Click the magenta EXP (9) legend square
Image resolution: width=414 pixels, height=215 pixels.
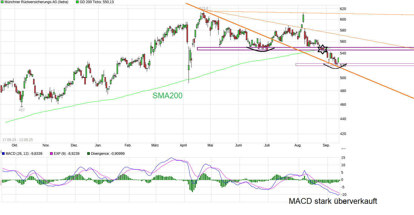52,154
